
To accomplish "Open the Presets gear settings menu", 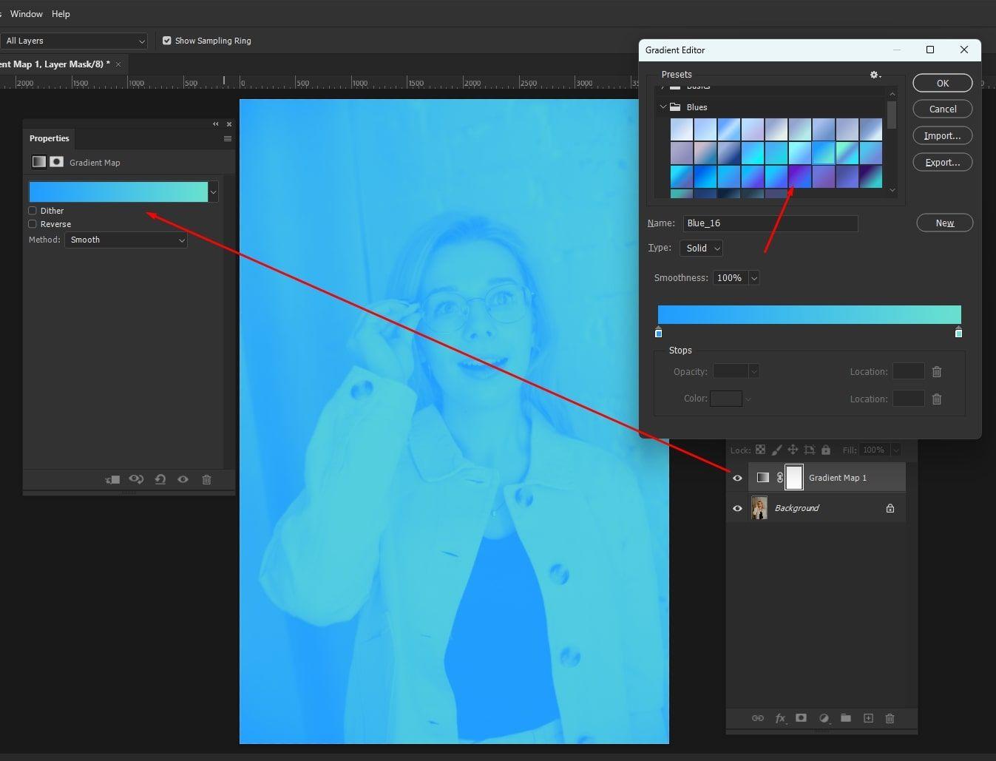I will (875, 75).
